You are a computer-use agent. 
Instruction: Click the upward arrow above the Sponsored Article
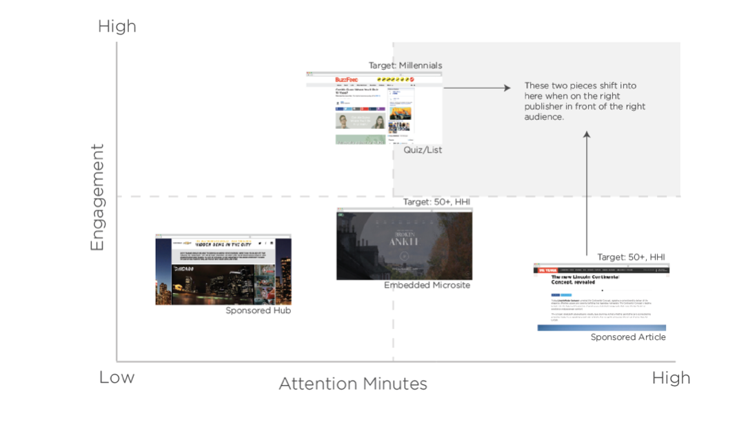tap(587, 194)
